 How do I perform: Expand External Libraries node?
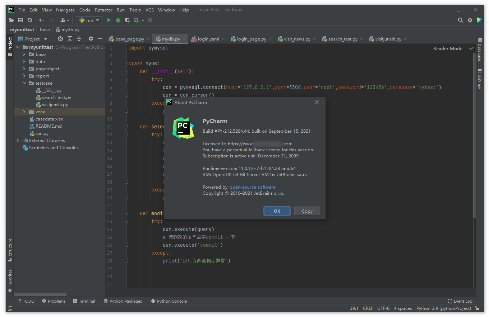(x=18, y=141)
